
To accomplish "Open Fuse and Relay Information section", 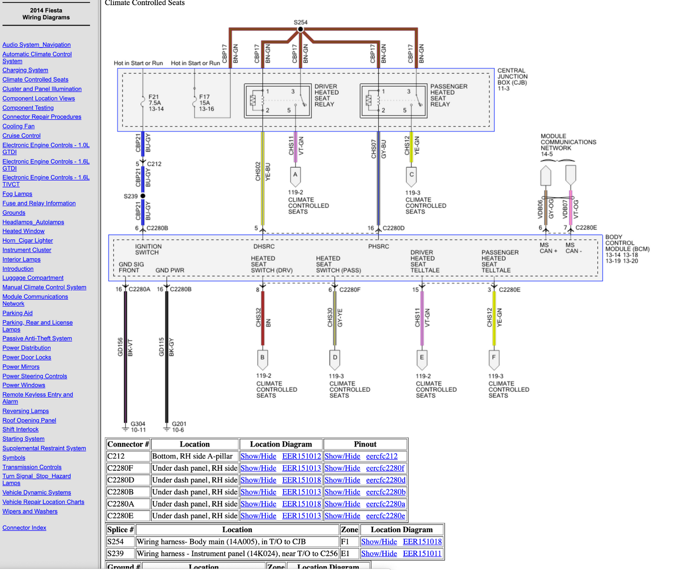I will (x=39, y=204).
